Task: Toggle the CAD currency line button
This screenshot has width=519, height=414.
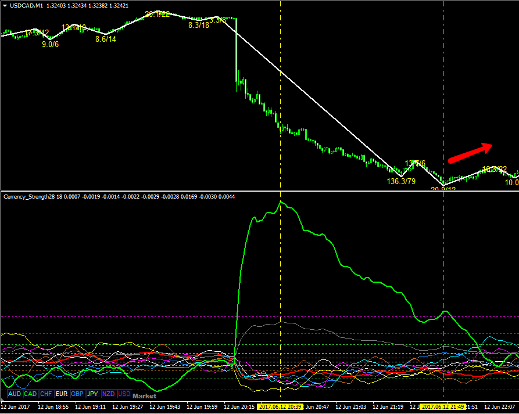Action: [x=30, y=394]
